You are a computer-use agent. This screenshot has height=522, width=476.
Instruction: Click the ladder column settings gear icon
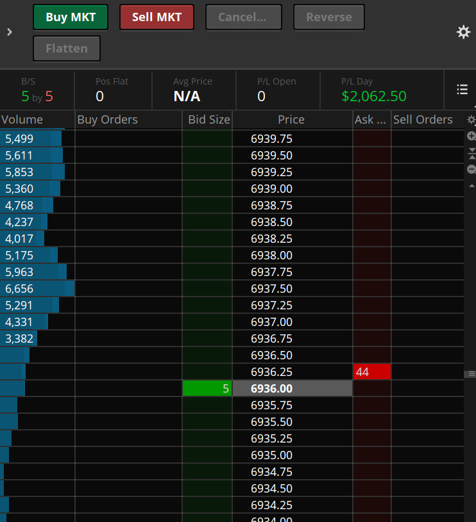click(x=471, y=120)
